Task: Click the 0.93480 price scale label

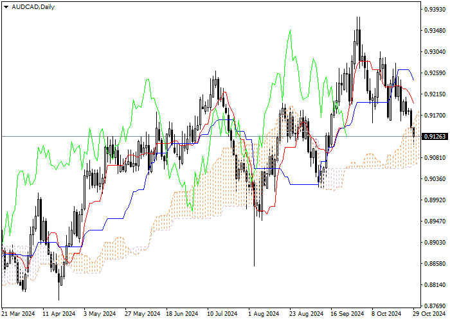Action: (435, 30)
